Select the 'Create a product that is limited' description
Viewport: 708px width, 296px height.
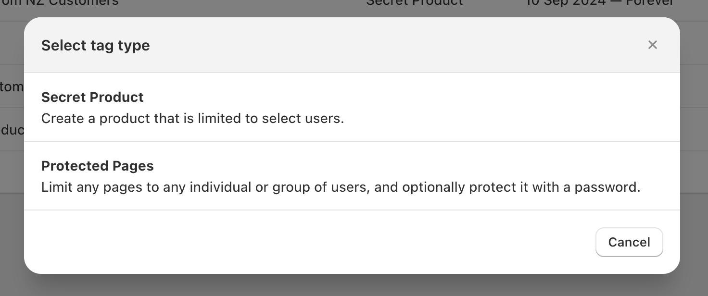(192, 119)
